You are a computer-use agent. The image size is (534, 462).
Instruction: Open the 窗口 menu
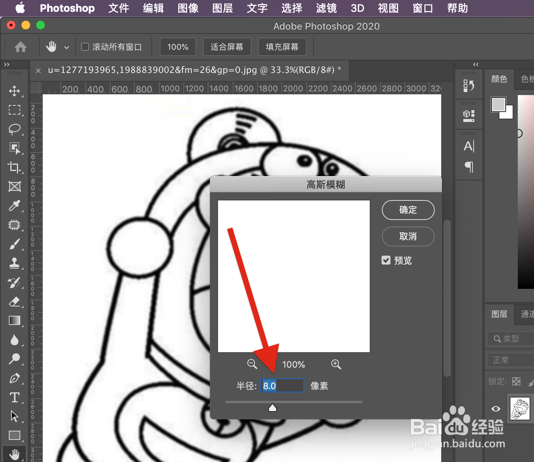click(423, 8)
